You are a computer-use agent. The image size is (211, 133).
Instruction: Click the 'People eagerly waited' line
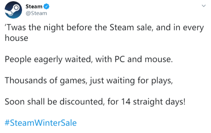click(x=89, y=59)
